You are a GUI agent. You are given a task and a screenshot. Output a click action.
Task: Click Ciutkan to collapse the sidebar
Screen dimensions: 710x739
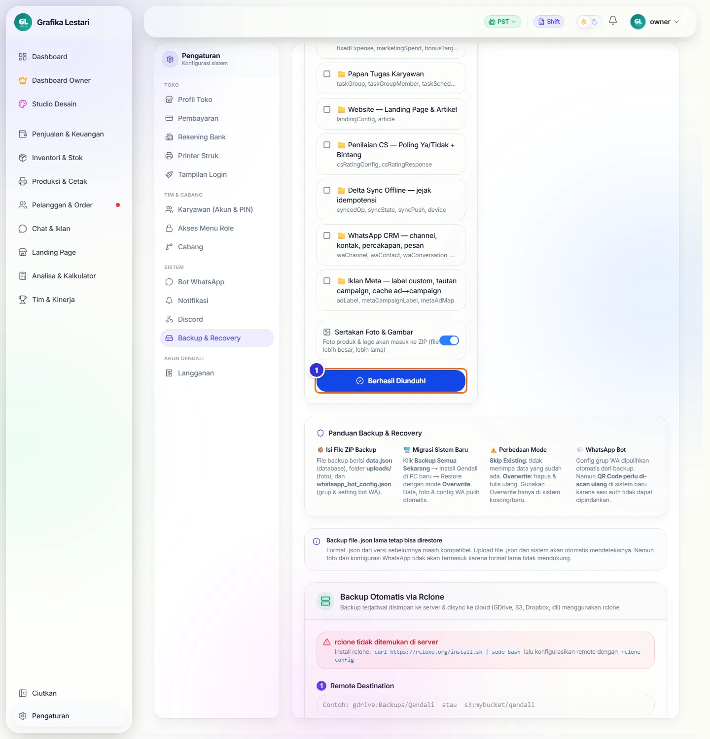(69, 693)
